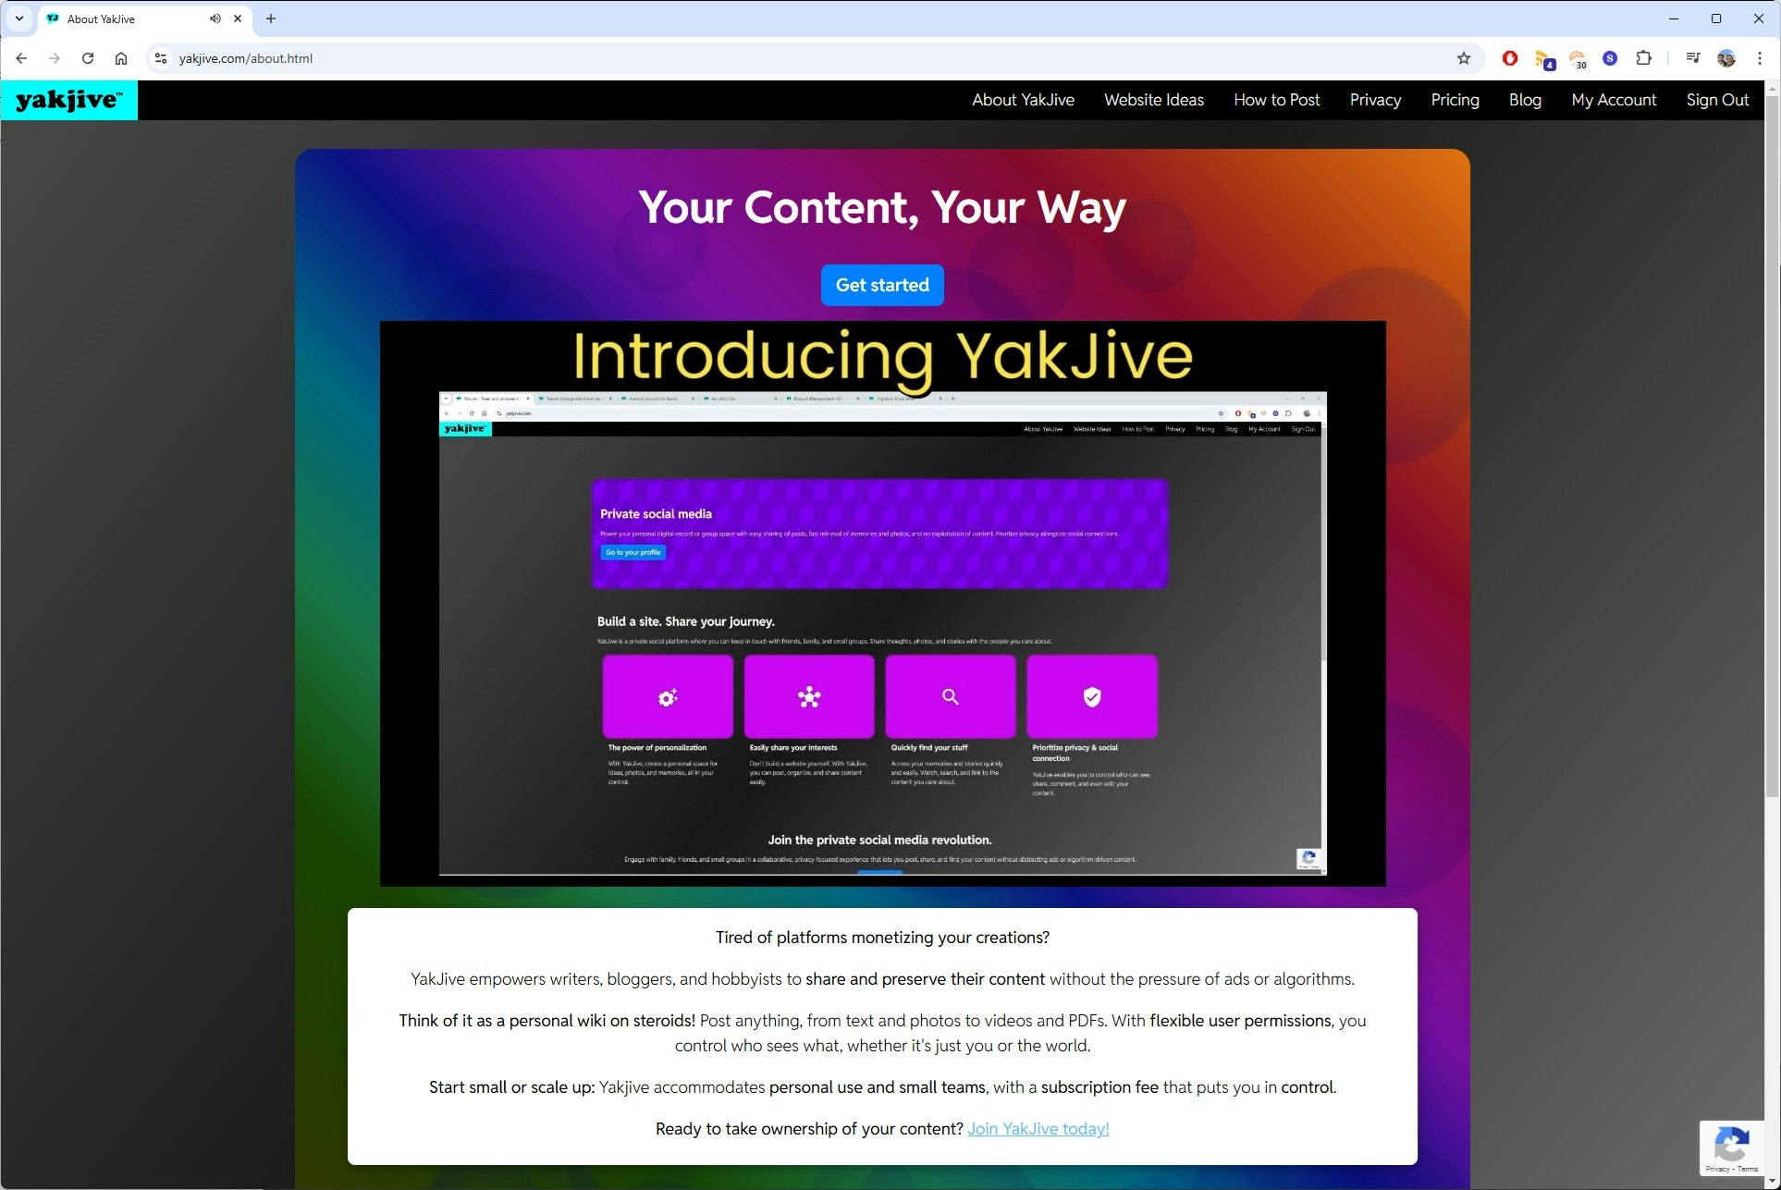The image size is (1781, 1190).
Task: Maximize the browser window
Action: tap(1716, 18)
